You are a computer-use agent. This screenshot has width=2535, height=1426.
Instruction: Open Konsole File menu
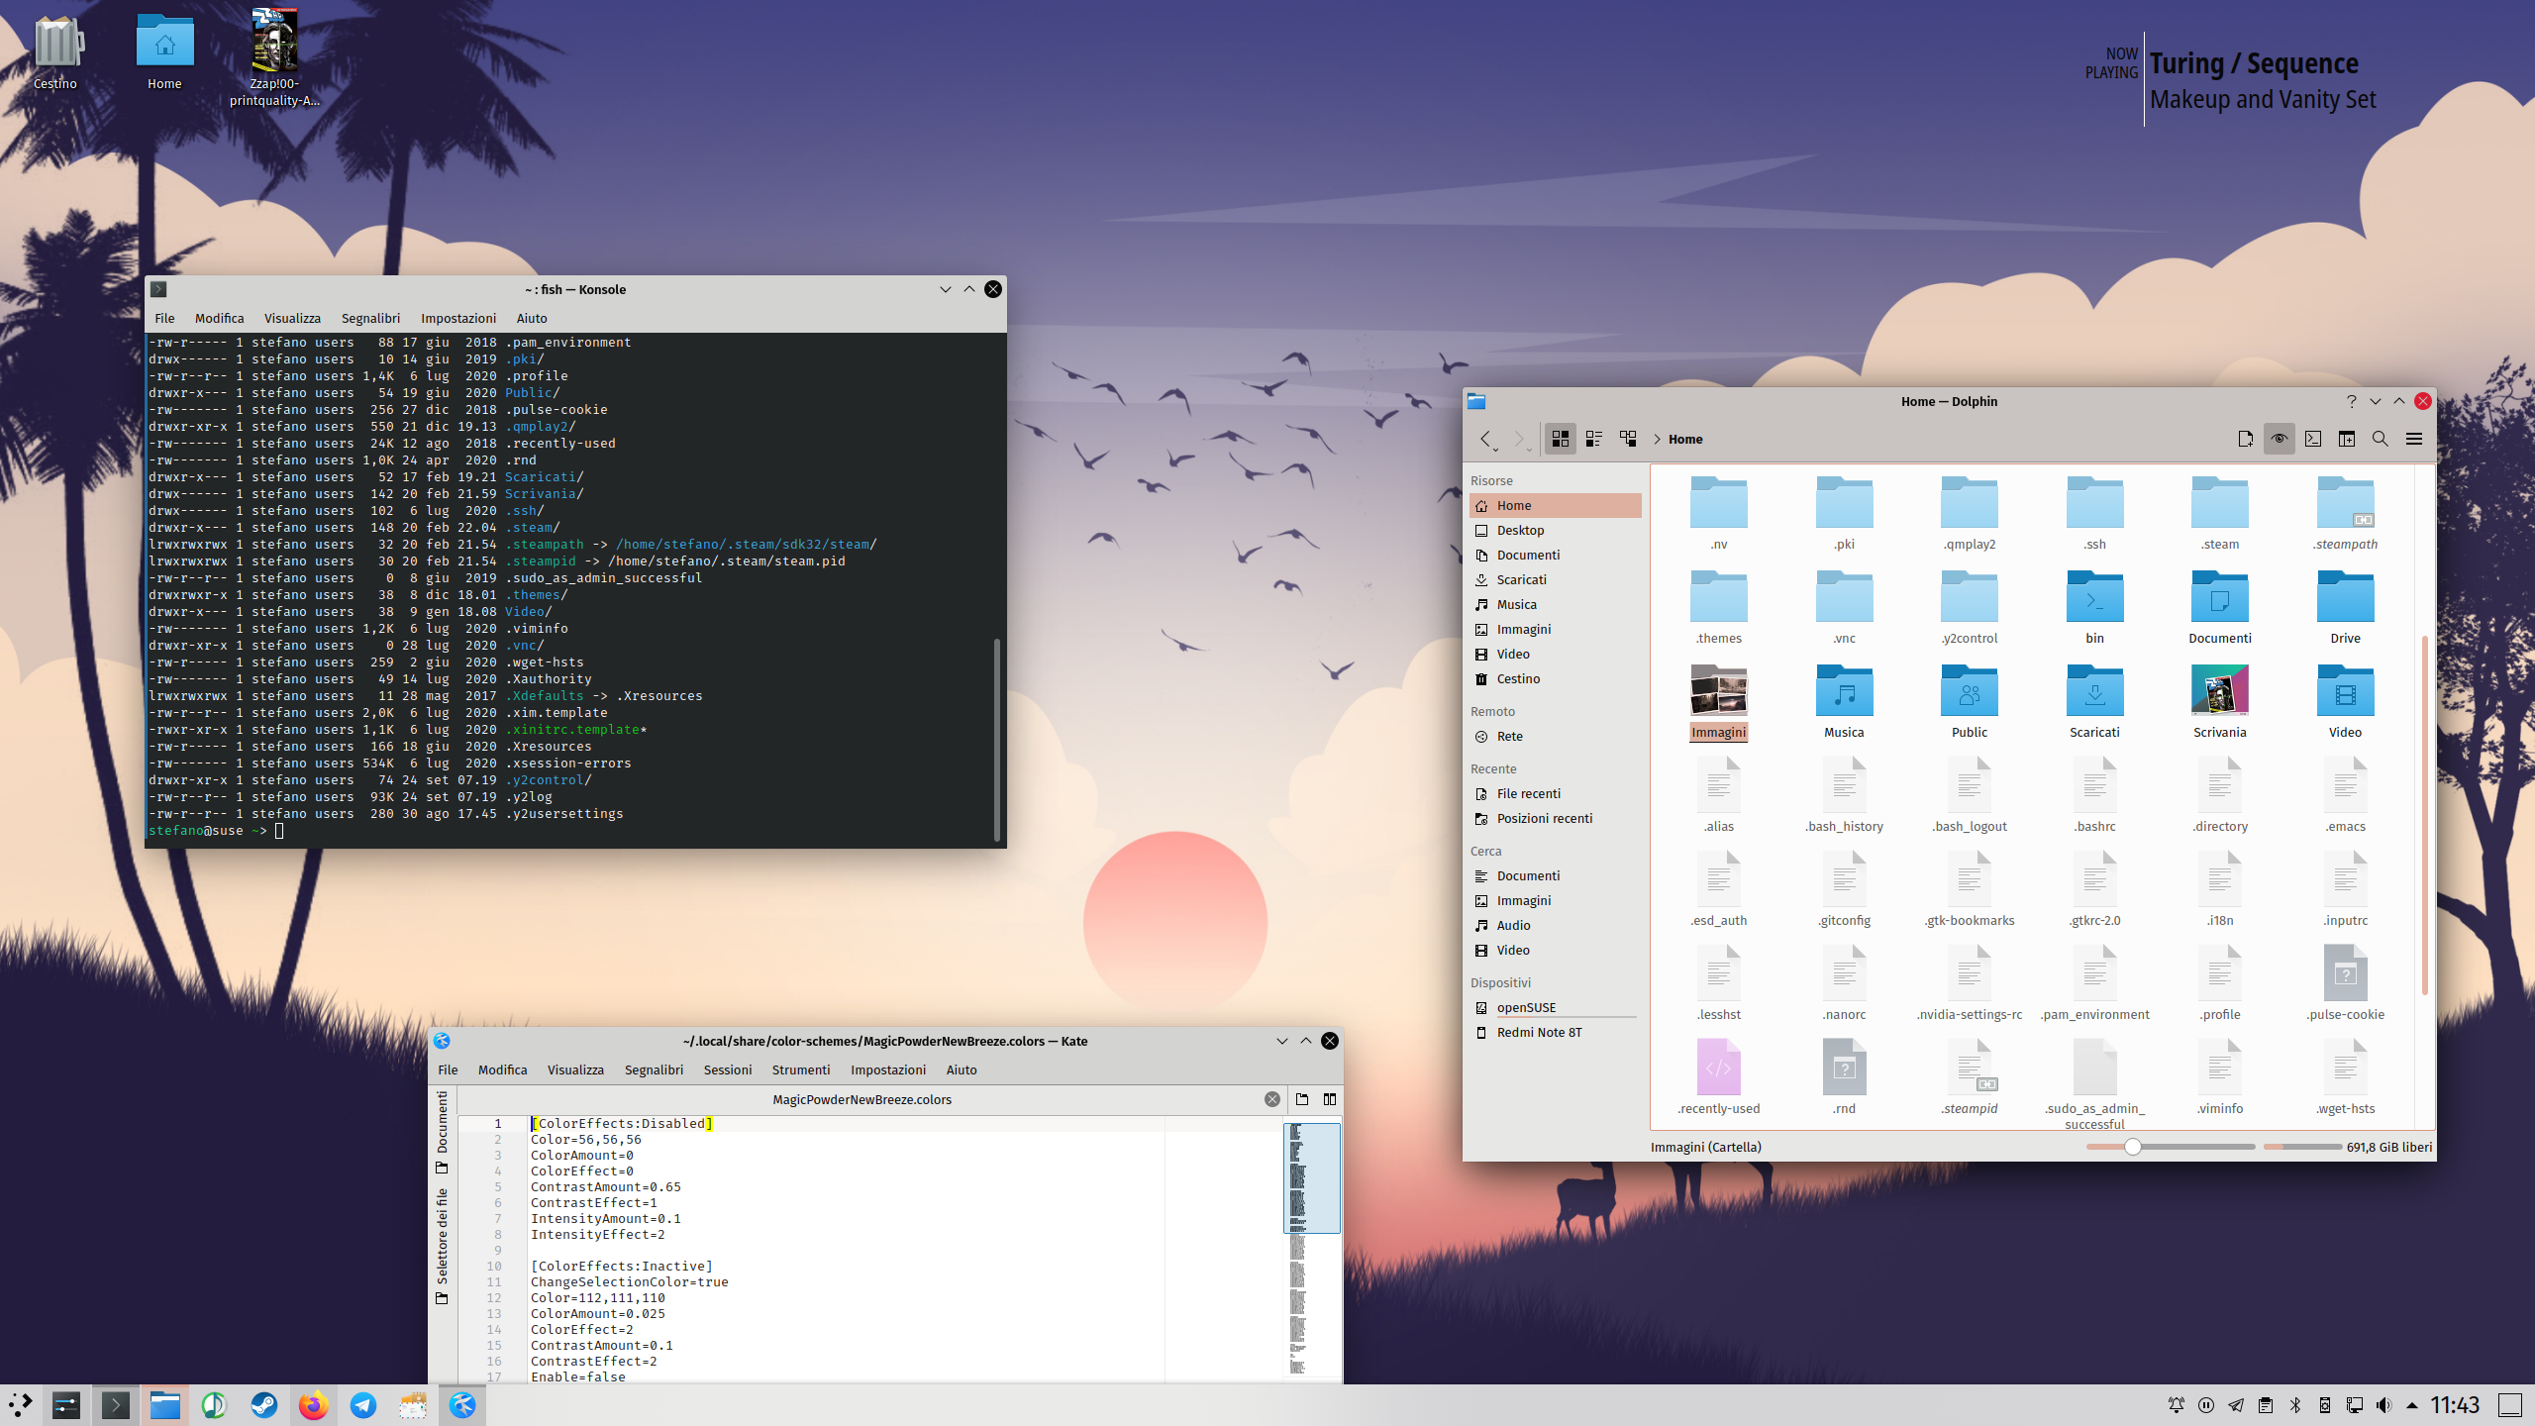tap(164, 318)
